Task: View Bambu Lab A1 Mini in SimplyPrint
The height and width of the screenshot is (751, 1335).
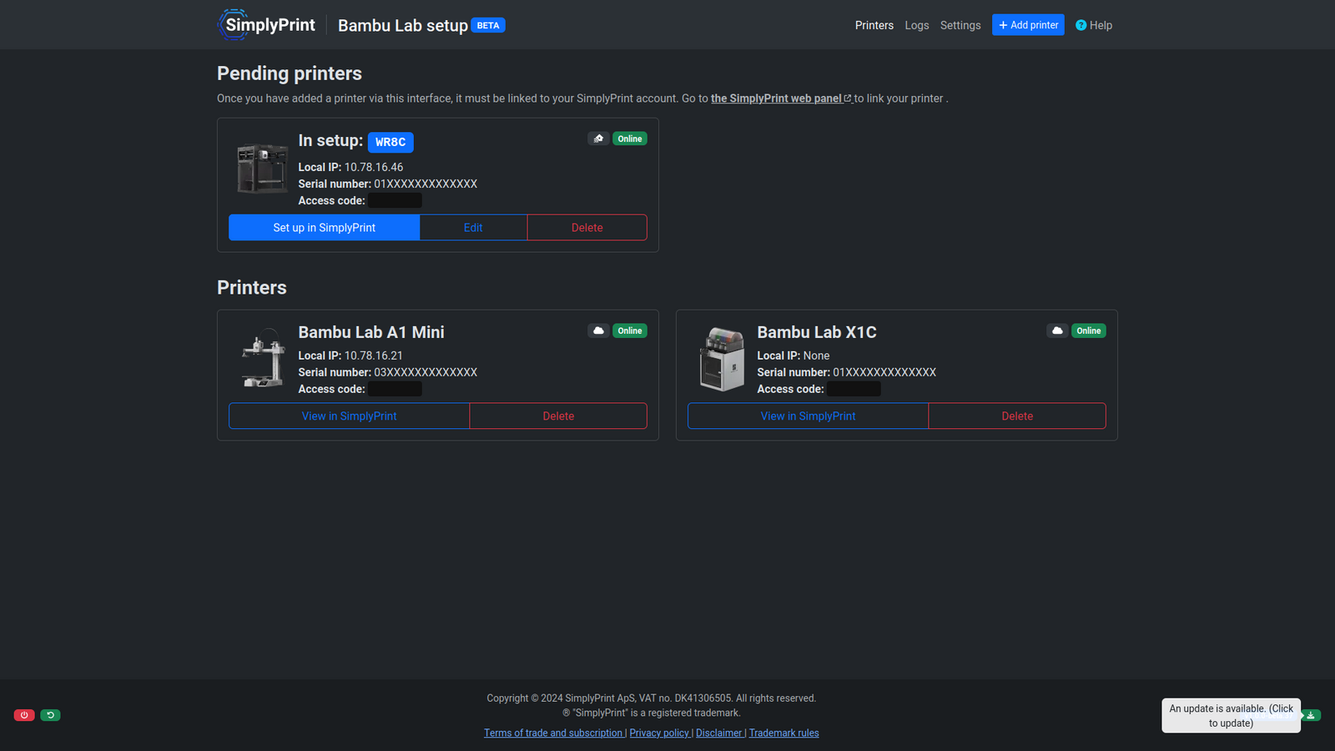Action: click(x=350, y=416)
